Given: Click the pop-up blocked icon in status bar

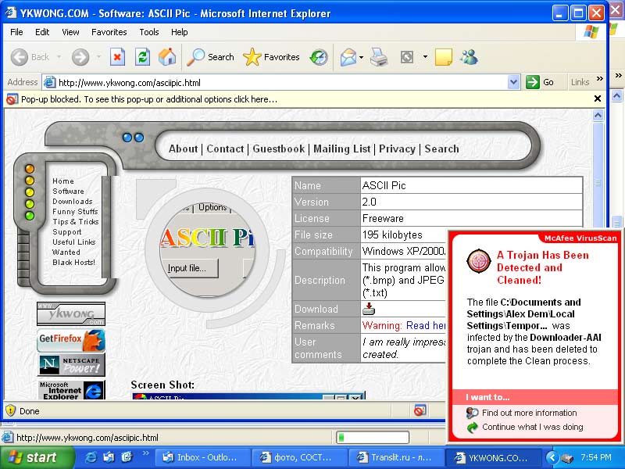Looking at the screenshot, I should pos(420,410).
